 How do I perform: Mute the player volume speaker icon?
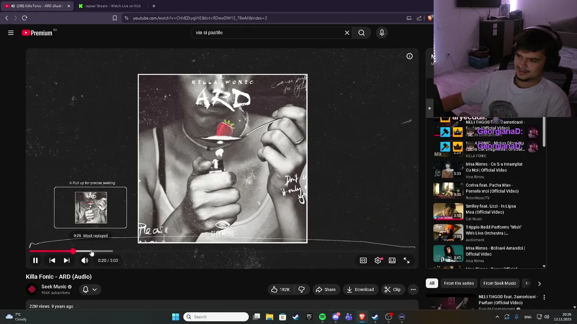point(84,260)
